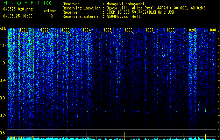Image resolution: width=220 pixels, height=140 pixels.
Task: Select antenna value A504HB(yagi 4el)
Action: coord(123,16)
